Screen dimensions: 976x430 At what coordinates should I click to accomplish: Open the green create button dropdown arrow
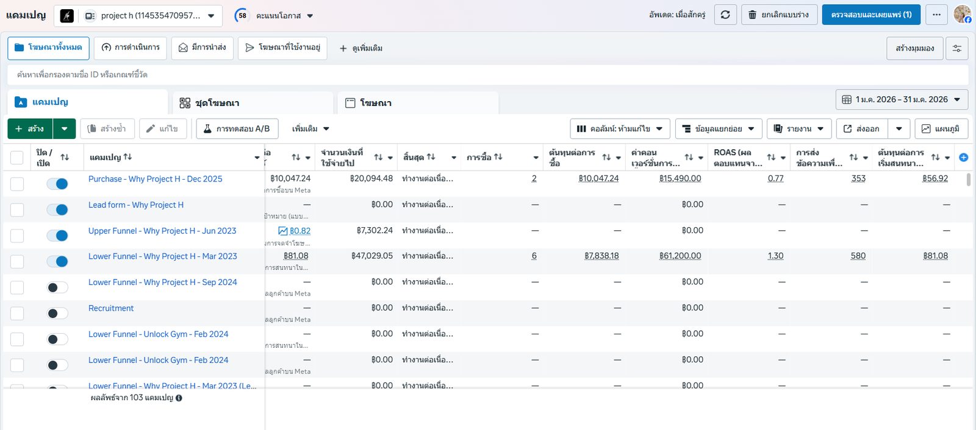[65, 129]
